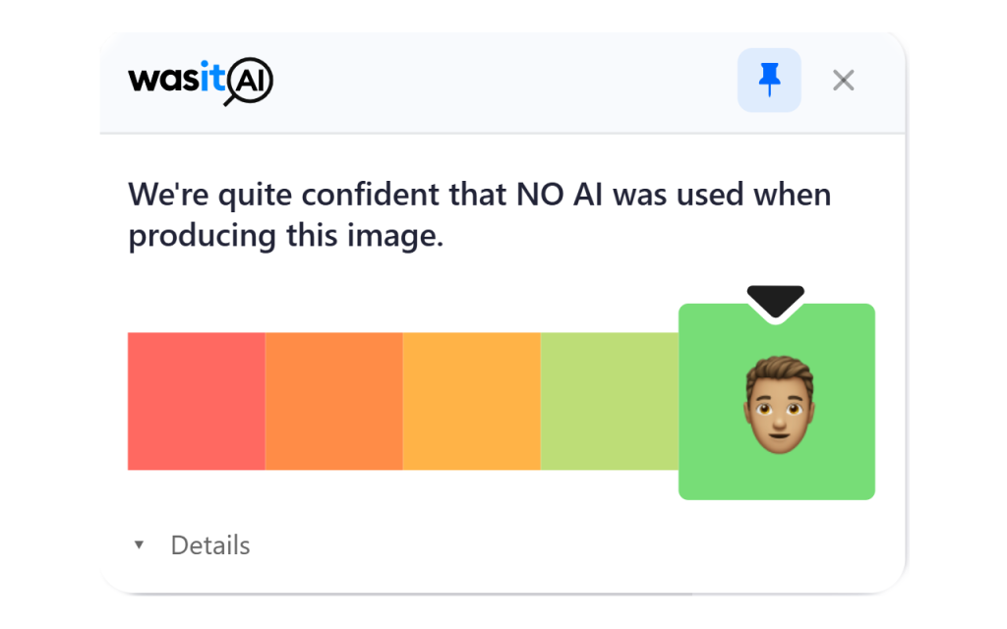Click the blue pin icon
The height and width of the screenshot is (629, 1007).
click(x=769, y=80)
